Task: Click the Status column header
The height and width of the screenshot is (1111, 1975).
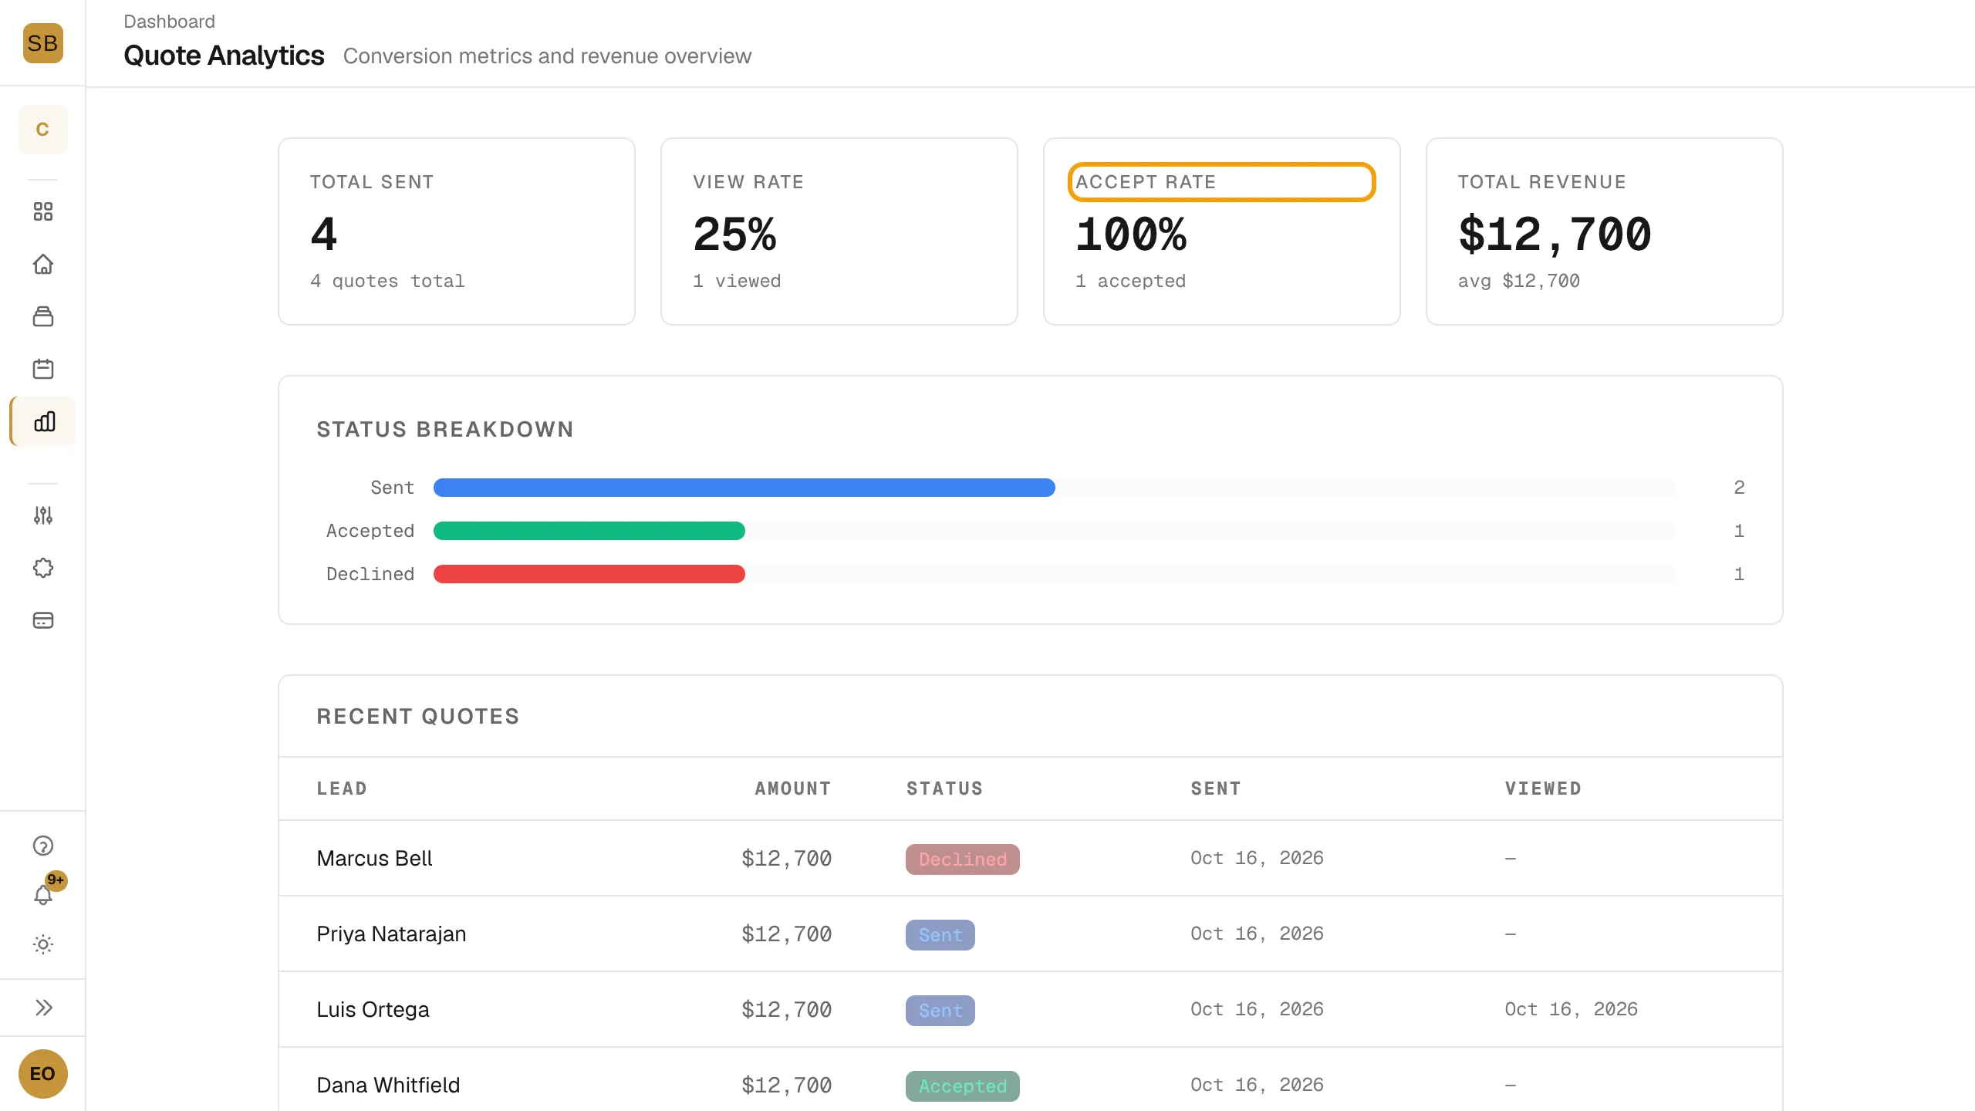Action: (x=944, y=789)
